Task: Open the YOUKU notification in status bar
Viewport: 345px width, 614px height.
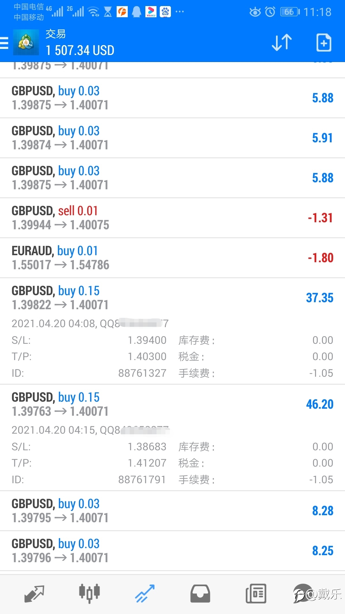Action: [151, 12]
